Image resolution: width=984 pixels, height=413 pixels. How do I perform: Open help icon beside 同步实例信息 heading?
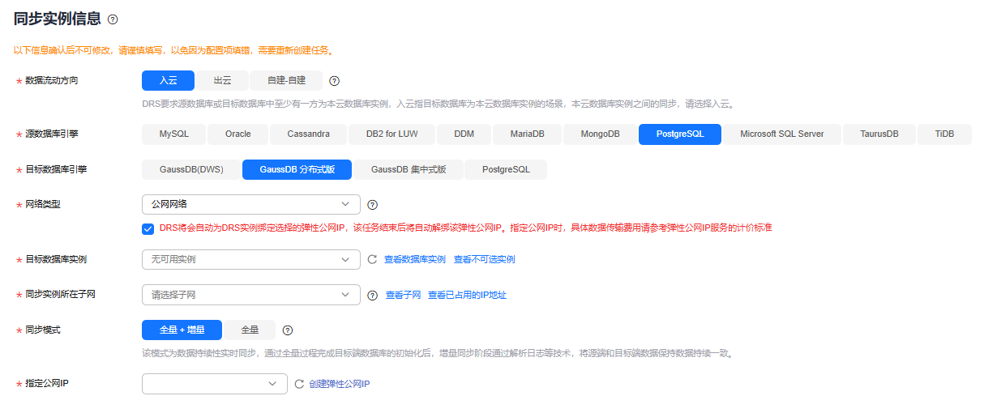[113, 19]
